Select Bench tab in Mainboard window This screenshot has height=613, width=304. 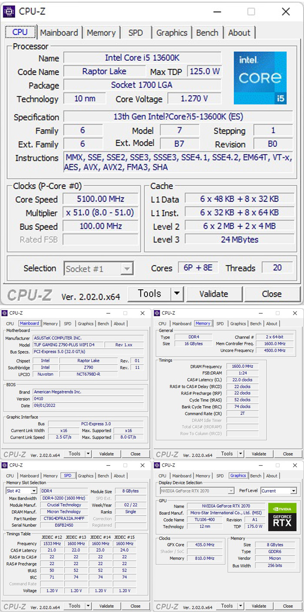point(103,324)
